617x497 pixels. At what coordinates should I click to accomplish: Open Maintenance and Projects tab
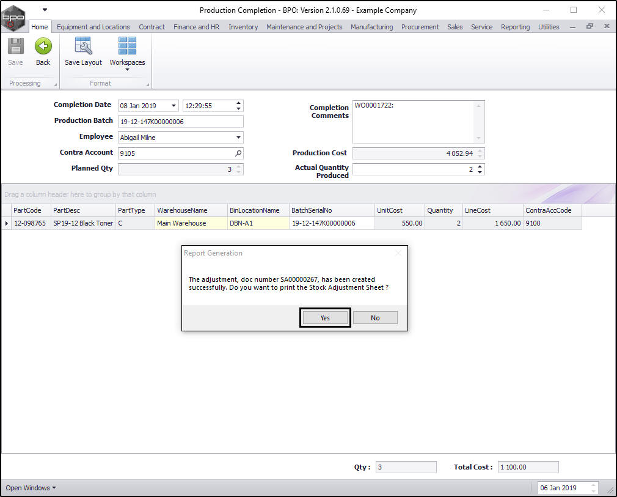click(304, 27)
